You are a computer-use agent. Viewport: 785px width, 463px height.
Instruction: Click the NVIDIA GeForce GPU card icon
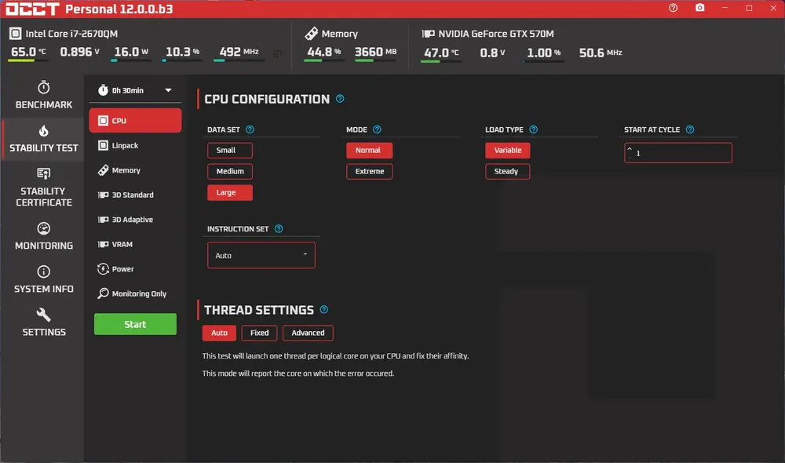(x=428, y=34)
